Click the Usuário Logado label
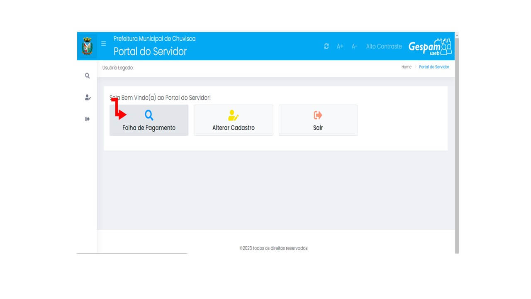531x299 pixels. 118,68
